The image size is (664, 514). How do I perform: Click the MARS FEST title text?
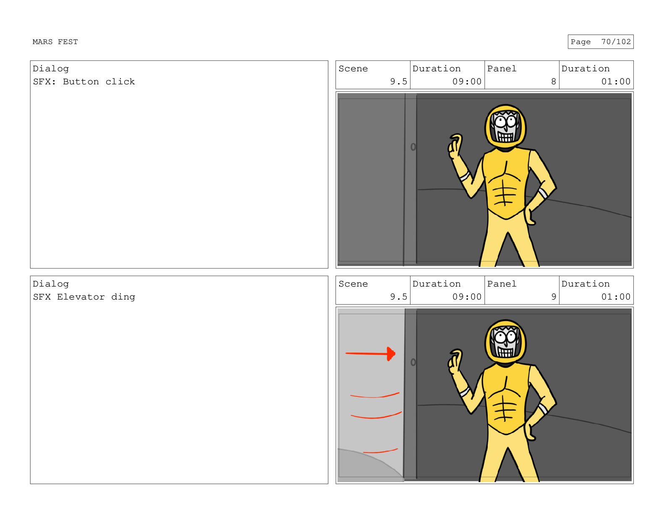coord(55,42)
